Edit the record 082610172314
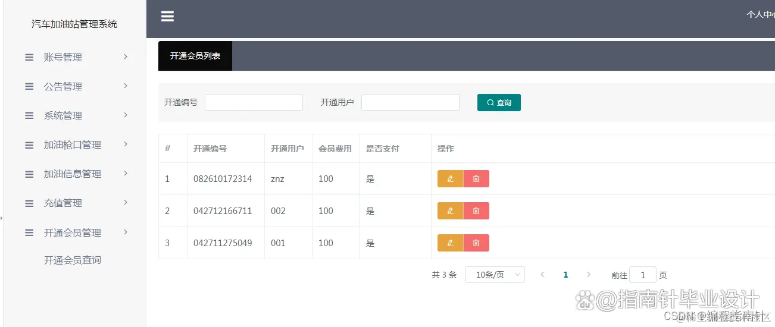This screenshot has height=327, width=775. pyautogui.click(x=450, y=178)
